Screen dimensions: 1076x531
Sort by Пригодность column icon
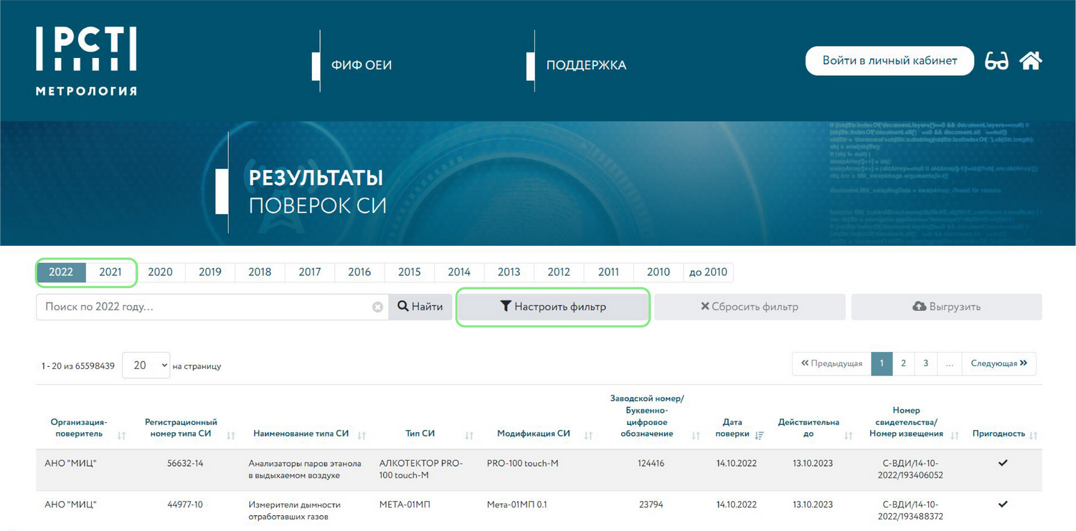click(x=1033, y=435)
